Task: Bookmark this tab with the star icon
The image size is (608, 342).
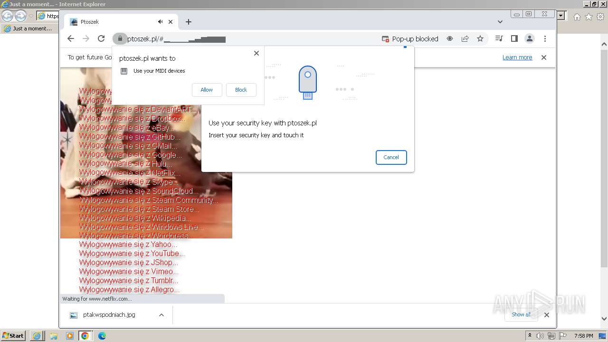Action: point(480,39)
